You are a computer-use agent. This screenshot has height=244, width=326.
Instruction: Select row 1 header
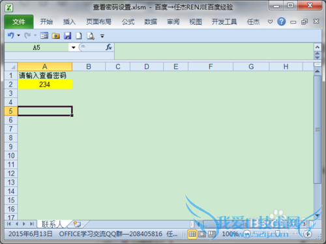click(11, 76)
